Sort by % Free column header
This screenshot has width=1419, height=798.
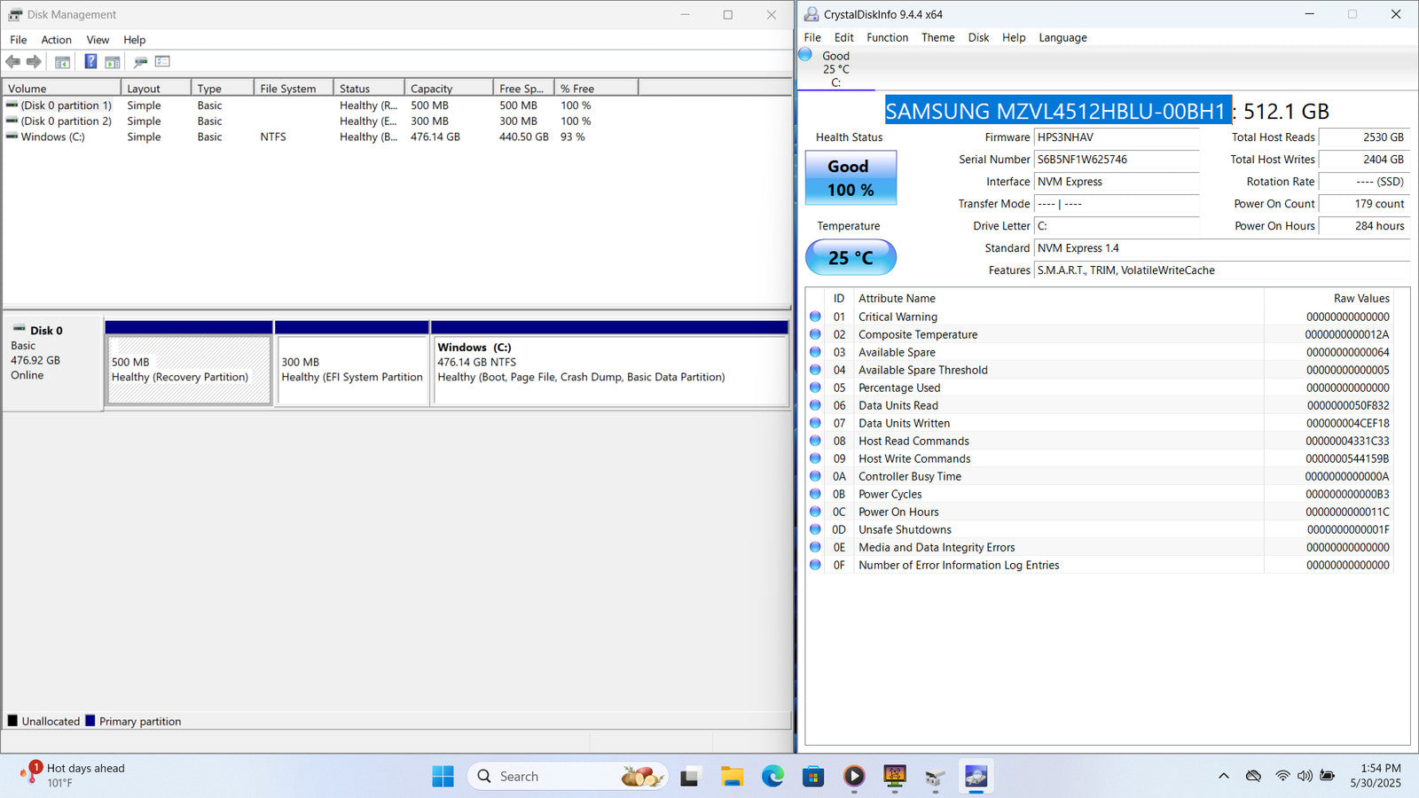596,88
